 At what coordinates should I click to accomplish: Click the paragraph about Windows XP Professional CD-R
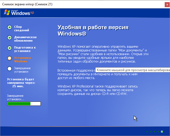coord(97,90)
